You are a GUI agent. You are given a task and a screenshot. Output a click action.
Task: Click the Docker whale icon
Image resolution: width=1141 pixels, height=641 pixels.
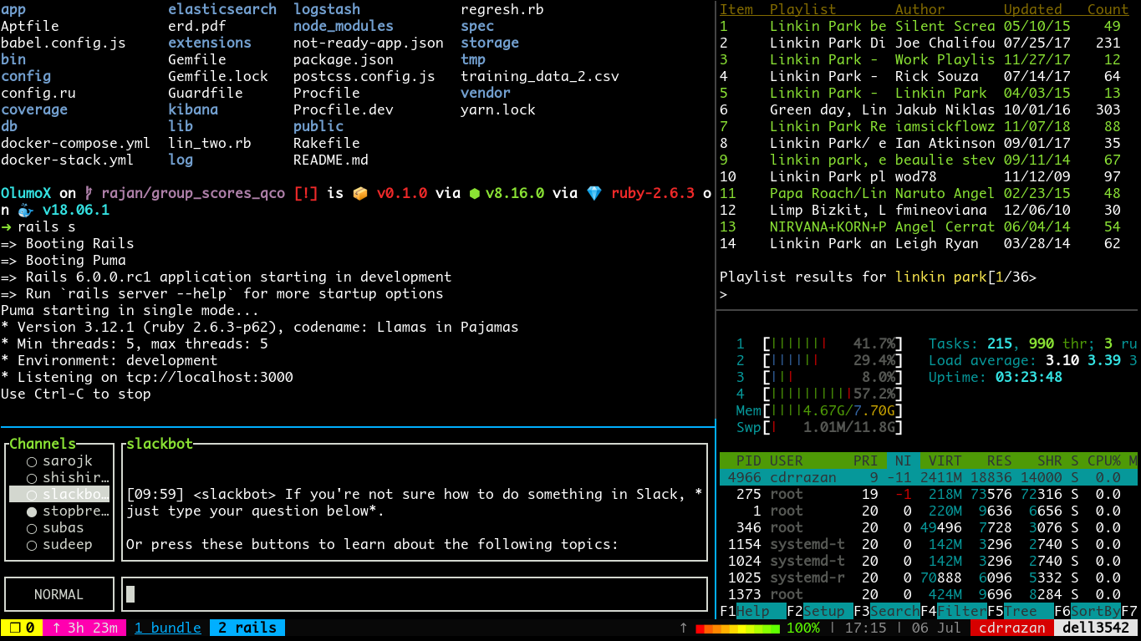coord(25,210)
